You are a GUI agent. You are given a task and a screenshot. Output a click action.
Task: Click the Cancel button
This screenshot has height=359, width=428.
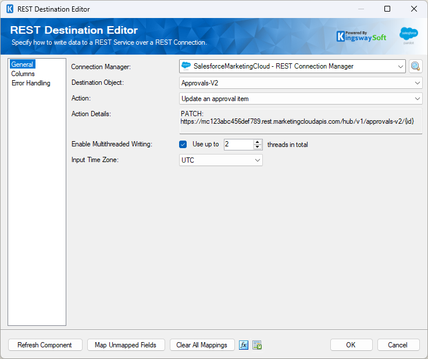[x=398, y=345]
